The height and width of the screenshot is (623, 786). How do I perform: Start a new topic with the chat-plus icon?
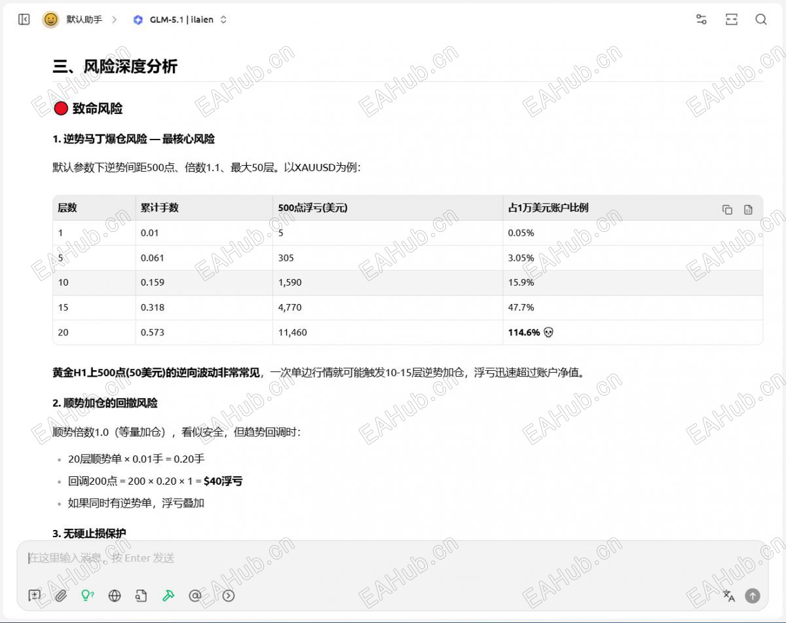pyautogui.click(x=34, y=595)
